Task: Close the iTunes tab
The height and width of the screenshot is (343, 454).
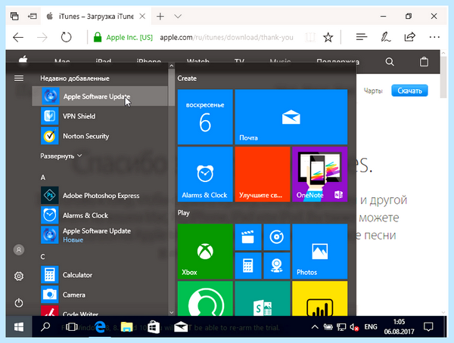Action: point(142,17)
